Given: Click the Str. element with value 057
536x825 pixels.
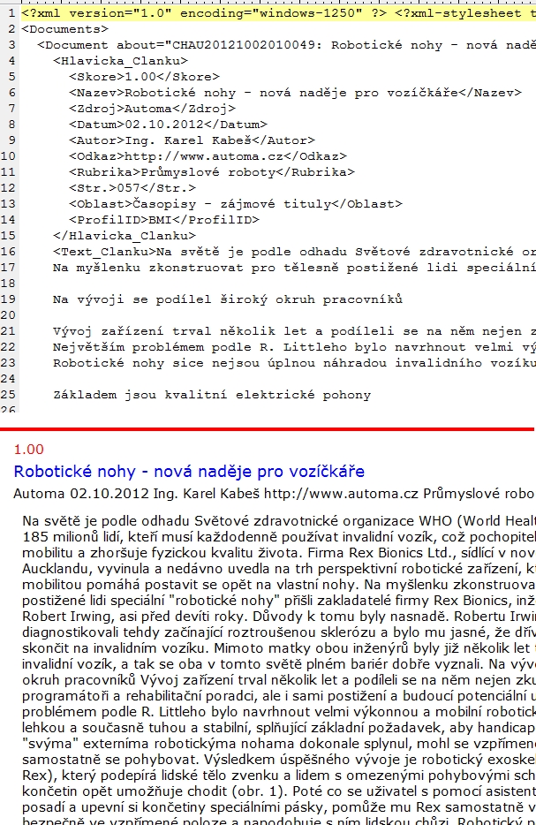Looking at the screenshot, I should (132, 188).
